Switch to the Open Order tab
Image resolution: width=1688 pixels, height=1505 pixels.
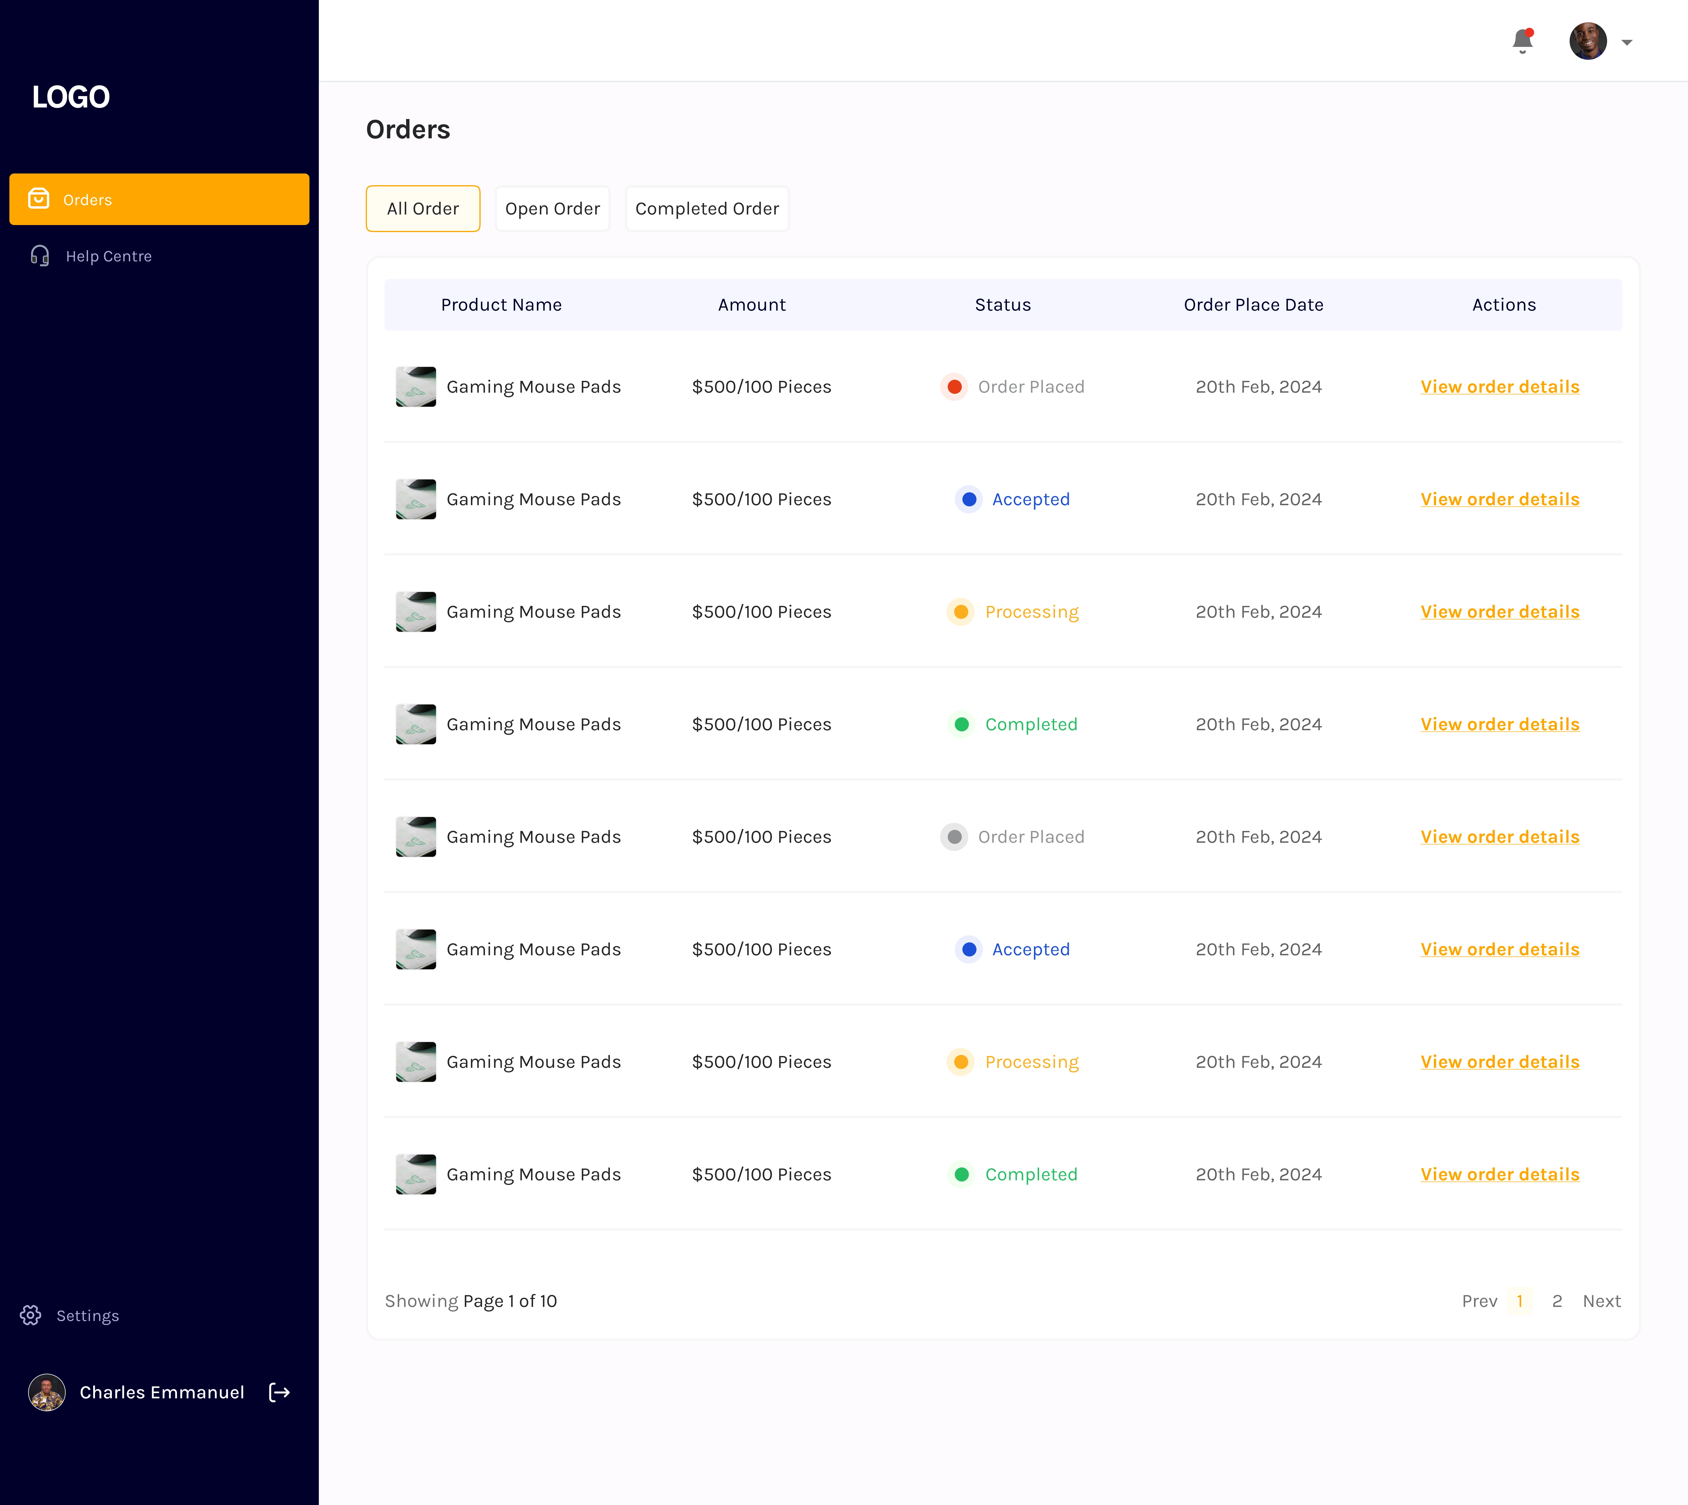tap(552, 208)
